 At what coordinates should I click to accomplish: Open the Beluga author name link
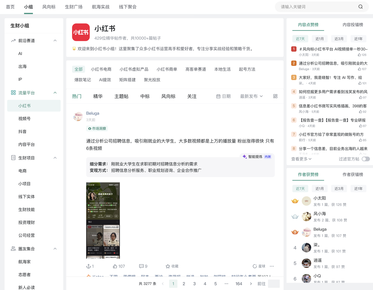93,113
